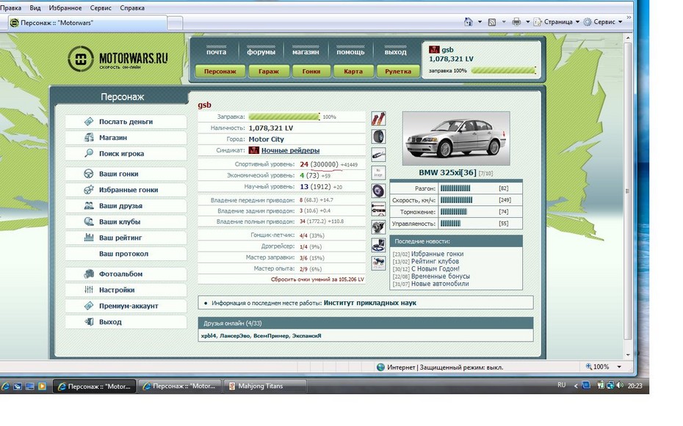Click the RU language indicator in taskbar
The width and height of the screenshot is (683, 426).
click(562, 385)
